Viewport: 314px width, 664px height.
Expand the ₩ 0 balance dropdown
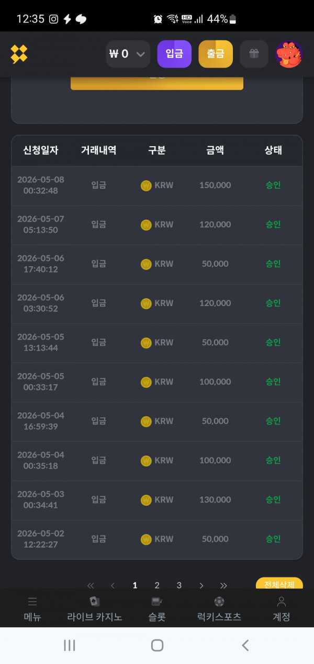coord(128,54)
